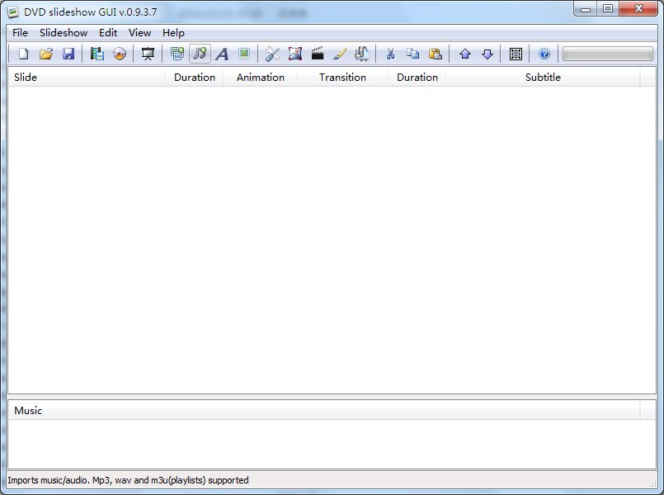Click the add music note icon
Image resolution: width=664 pixels, height=495 pixels.
click(x=200, y=54)
